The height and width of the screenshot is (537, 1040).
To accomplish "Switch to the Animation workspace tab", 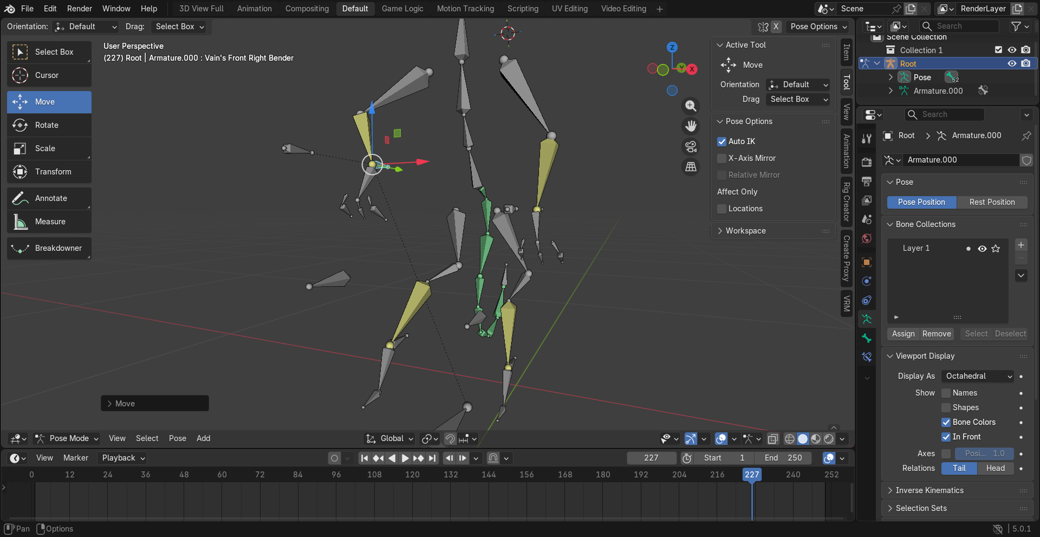I will click(254, 9).
